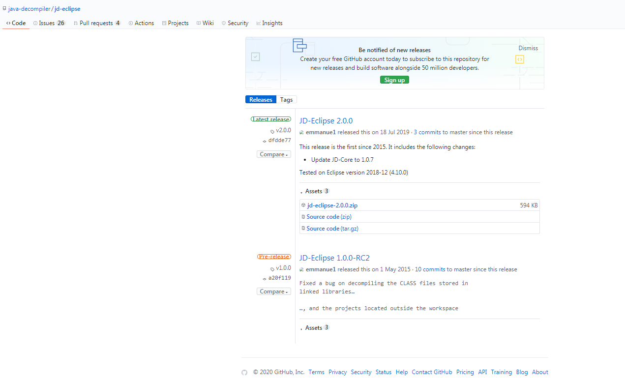Click the repository bookmark icon beside java-decompiler

coord(4,8)
